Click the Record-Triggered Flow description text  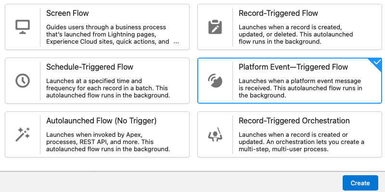pos(295,34)
